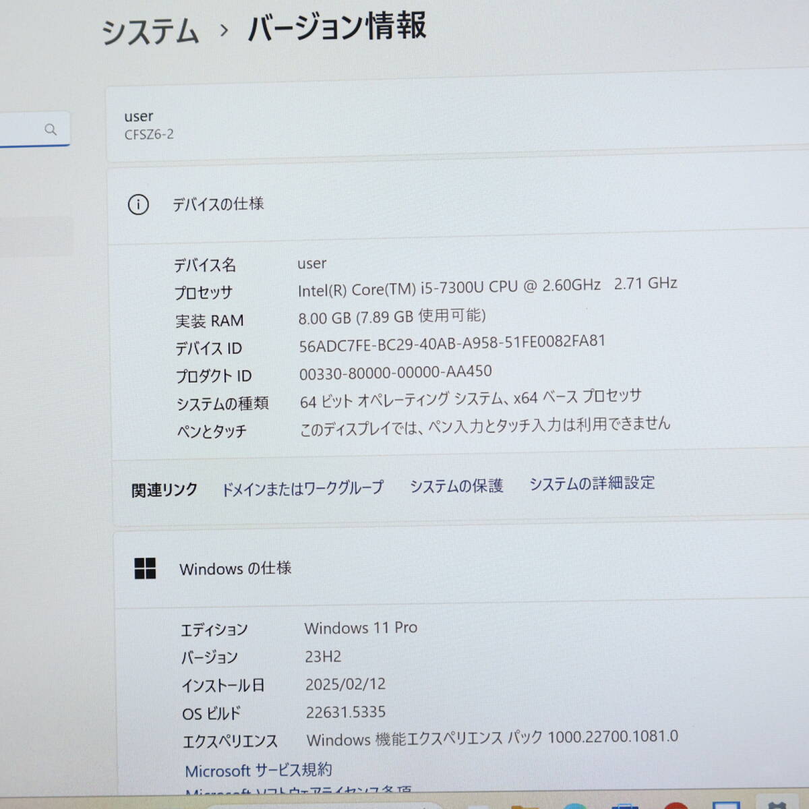Open ドメインまたはワークグループ link
Screen dimensions: 809x809
pyautogui.click(x=303, y=488)
